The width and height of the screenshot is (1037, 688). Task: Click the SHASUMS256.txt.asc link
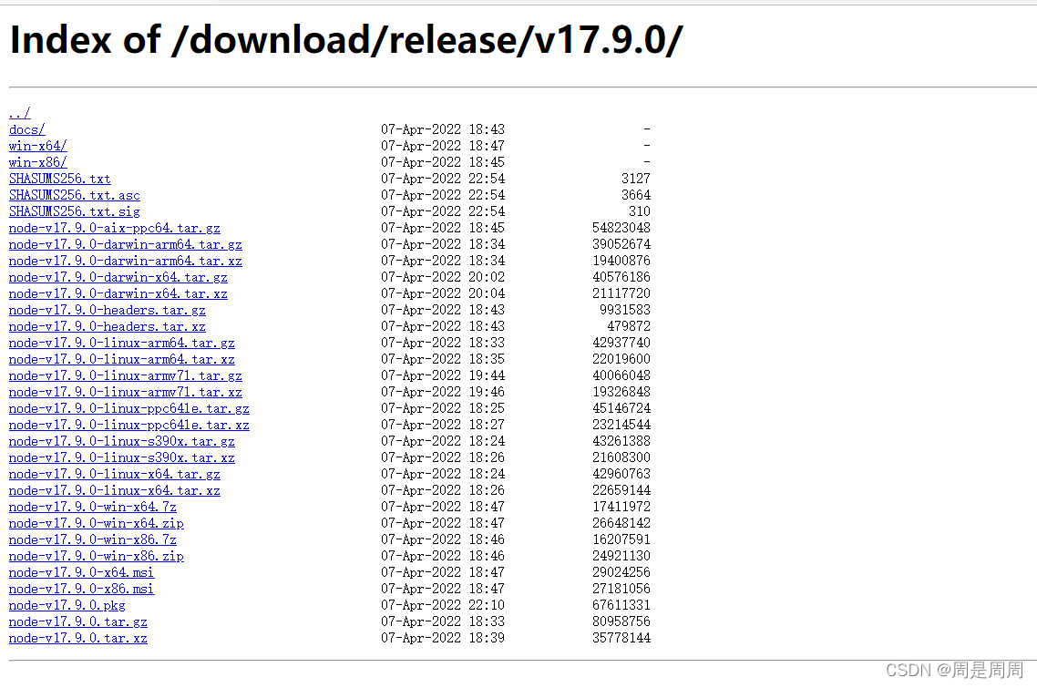pyautogui.click(x=74, y=195)
